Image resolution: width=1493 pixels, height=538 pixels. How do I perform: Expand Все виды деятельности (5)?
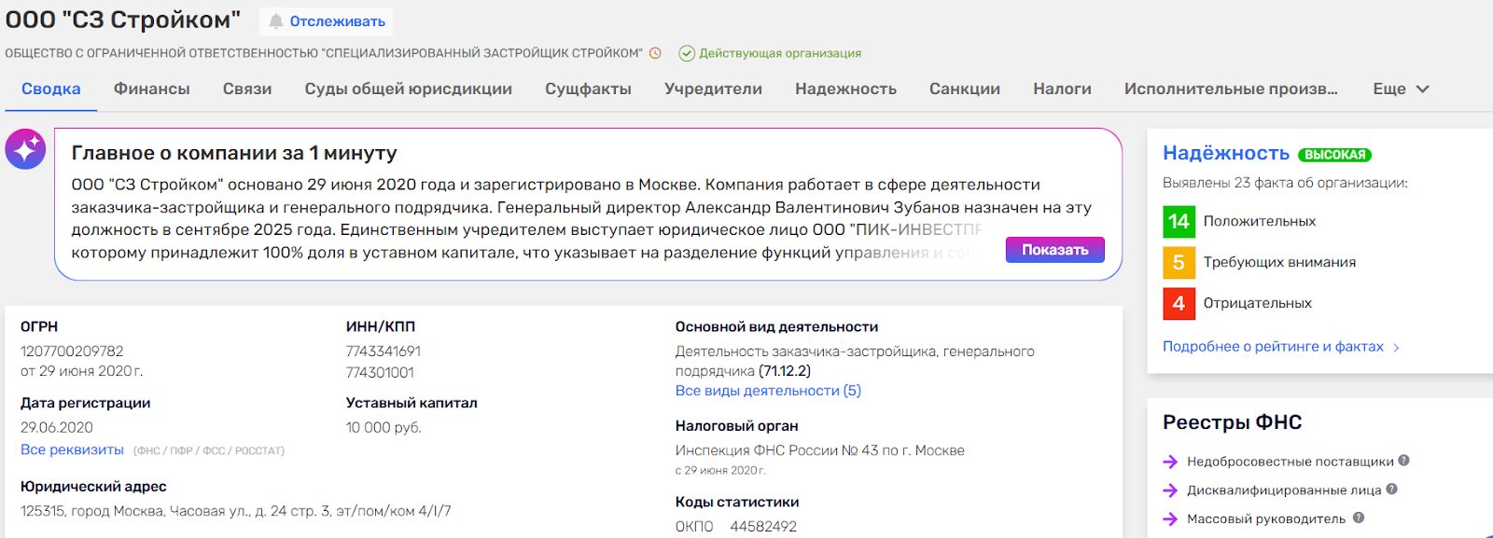(x=768, y=391)
